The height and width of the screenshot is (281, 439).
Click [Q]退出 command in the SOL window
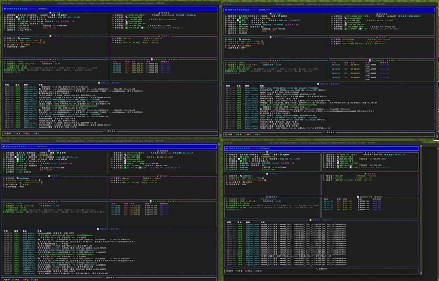[258, 271]
